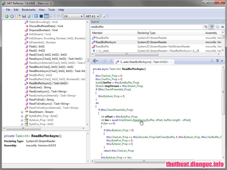The image size is (227, 170).
Task: Open an assembly with the folder icon
Action: [19, 16]
